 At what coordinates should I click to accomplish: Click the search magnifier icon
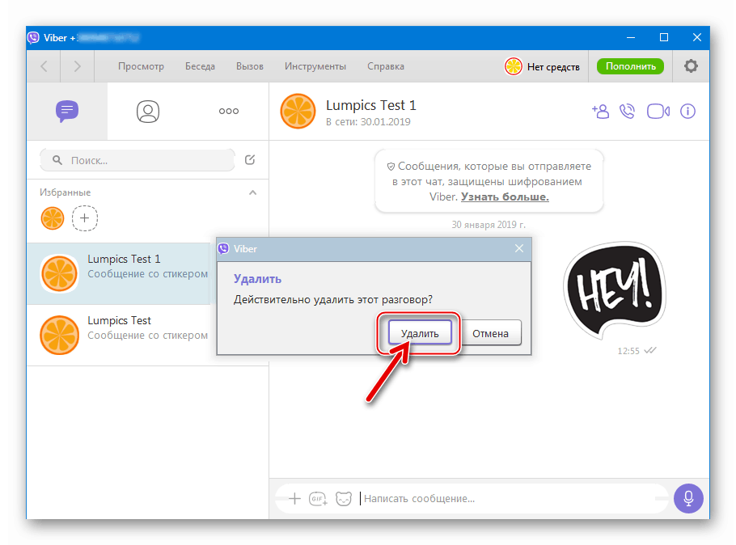pyautogui.click(x=57, y=160)
